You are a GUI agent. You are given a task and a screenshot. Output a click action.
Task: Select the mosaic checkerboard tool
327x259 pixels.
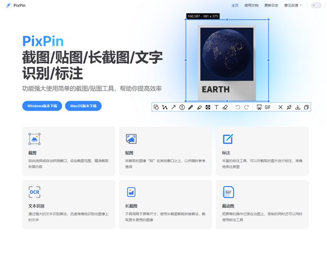coord(208,107)
